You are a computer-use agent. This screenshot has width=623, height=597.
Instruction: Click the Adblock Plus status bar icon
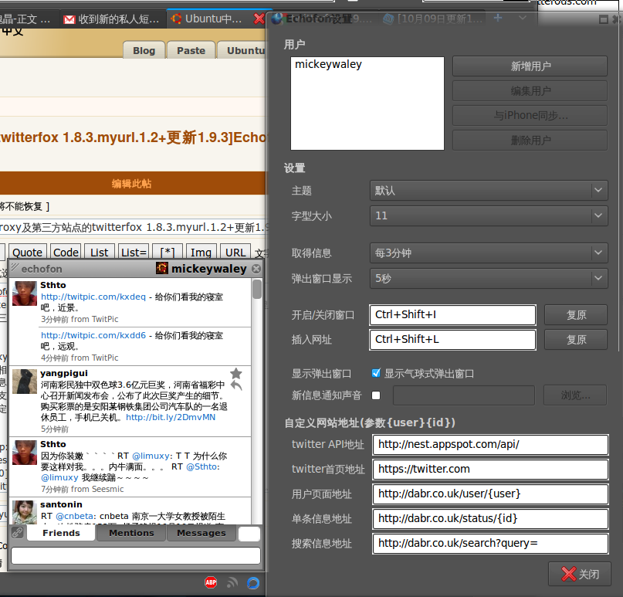pos(211,582)
